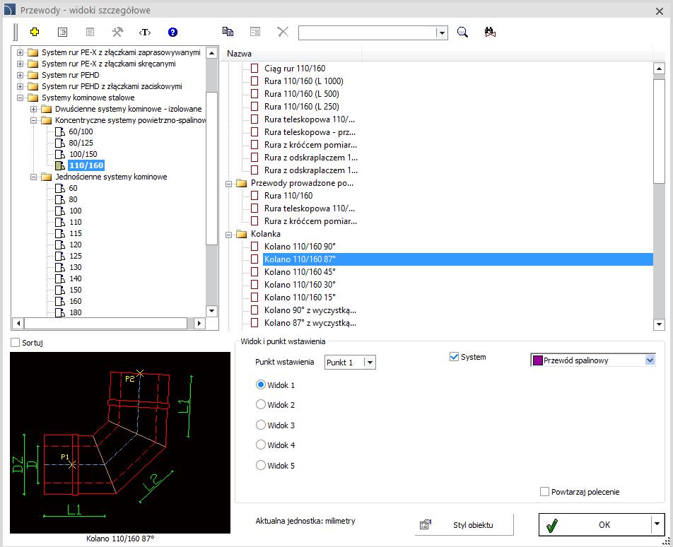673x547 pixels.
Task: Select the Widok 5 radio button
Action: pos(261,465)
